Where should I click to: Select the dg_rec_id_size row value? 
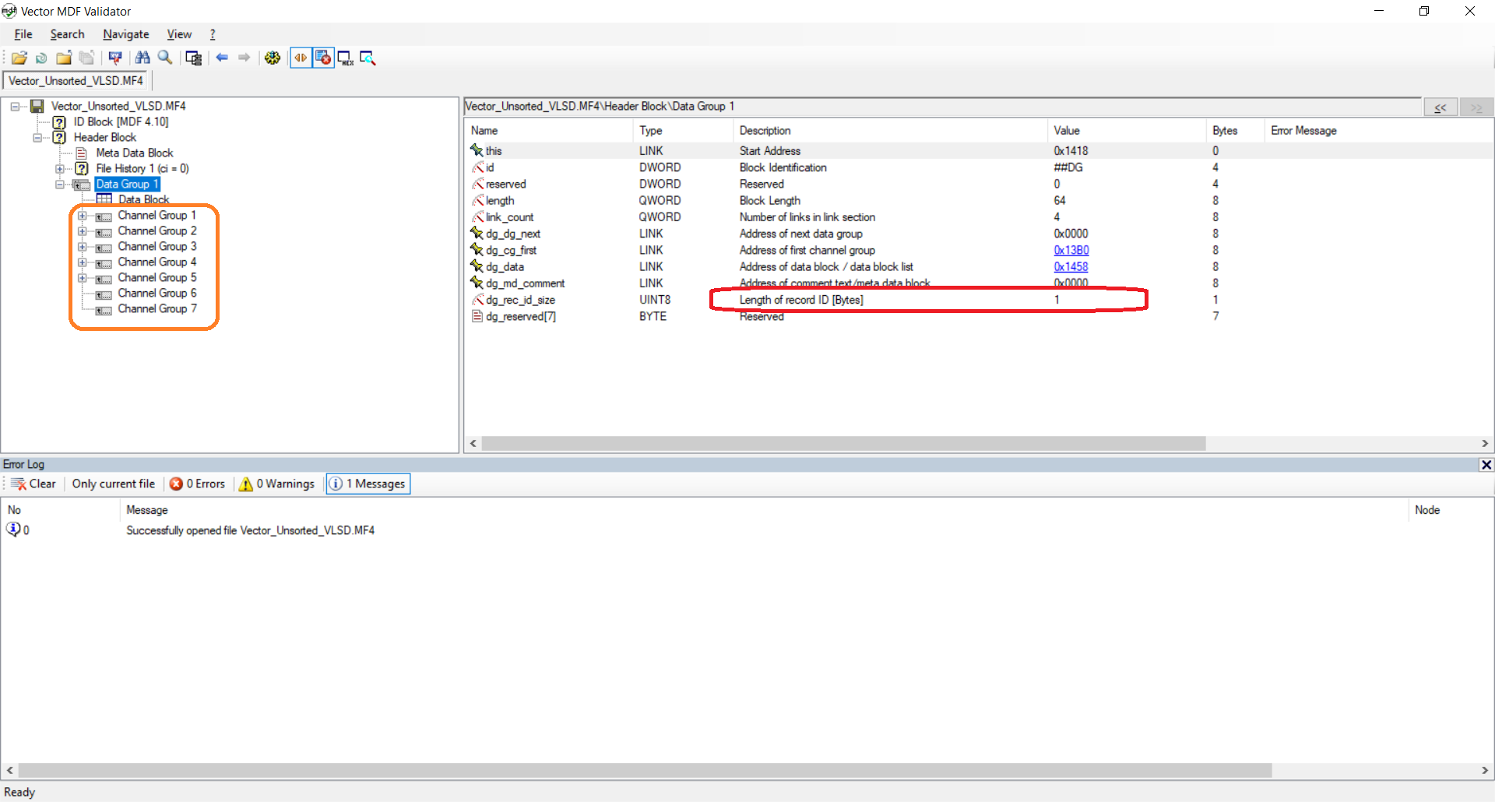point(1056,300)
